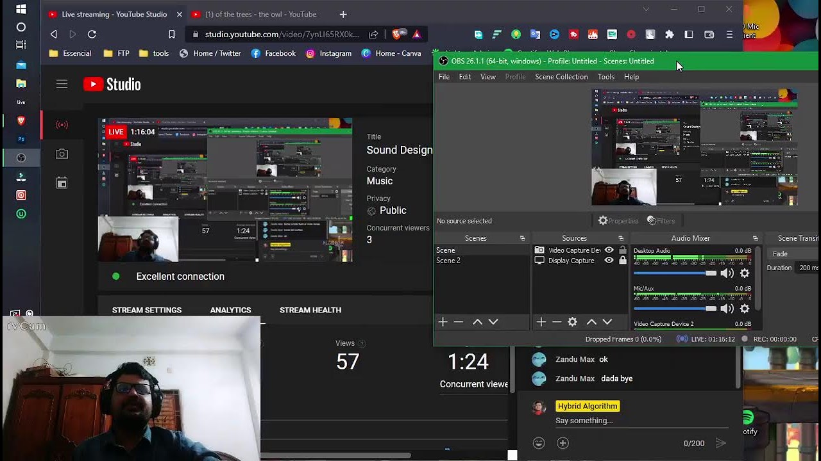The image size is (821, 461).
Task: Open the OBS Help menu
Action: tap(632, 77)
